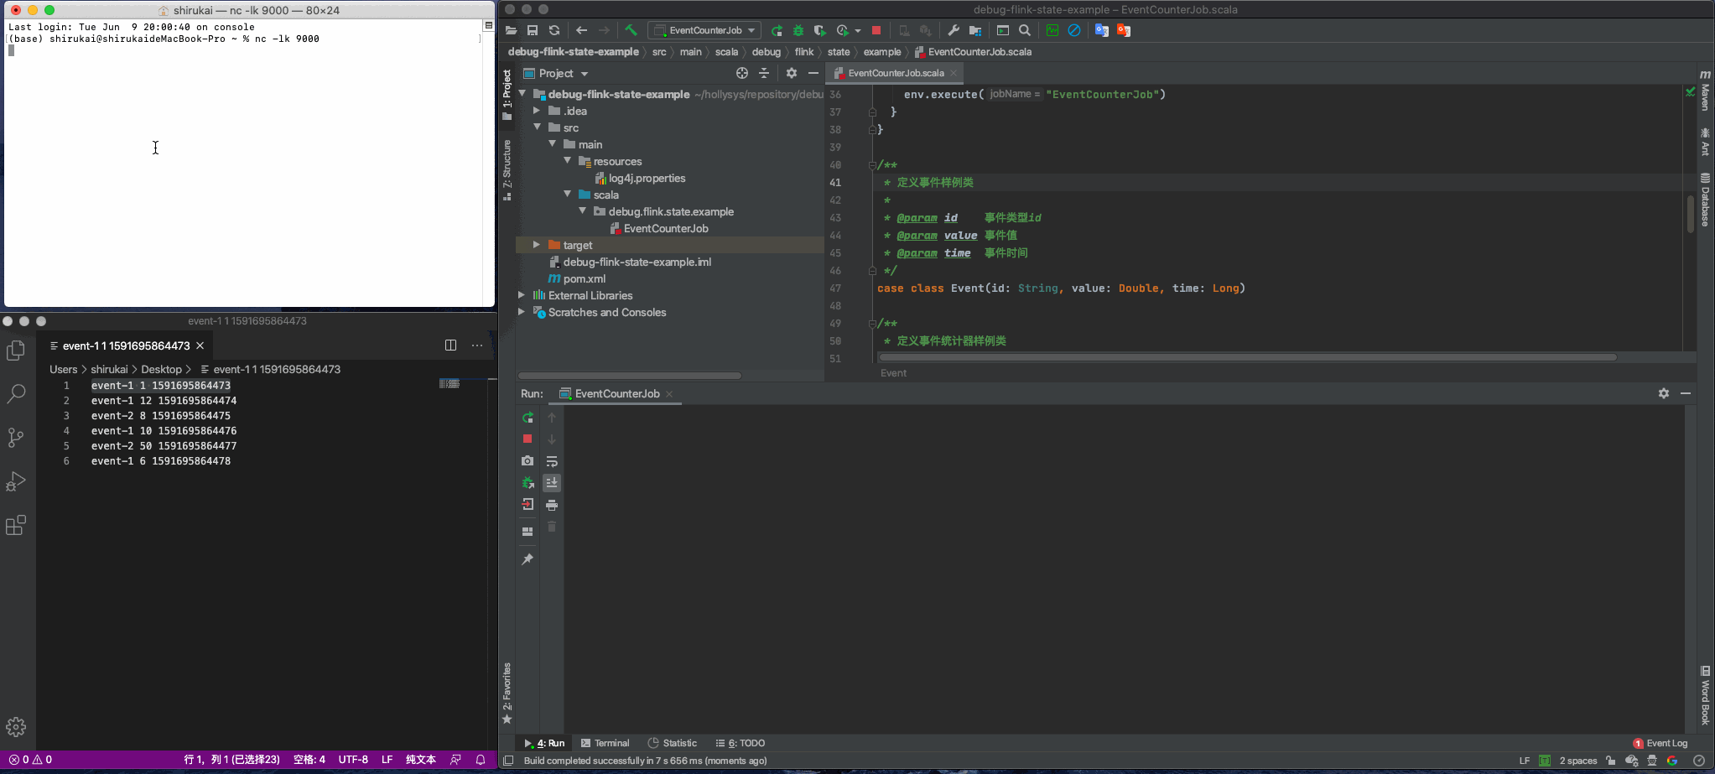
Task: Open VS Code Explorer files icon
Action: coord(16,350)
